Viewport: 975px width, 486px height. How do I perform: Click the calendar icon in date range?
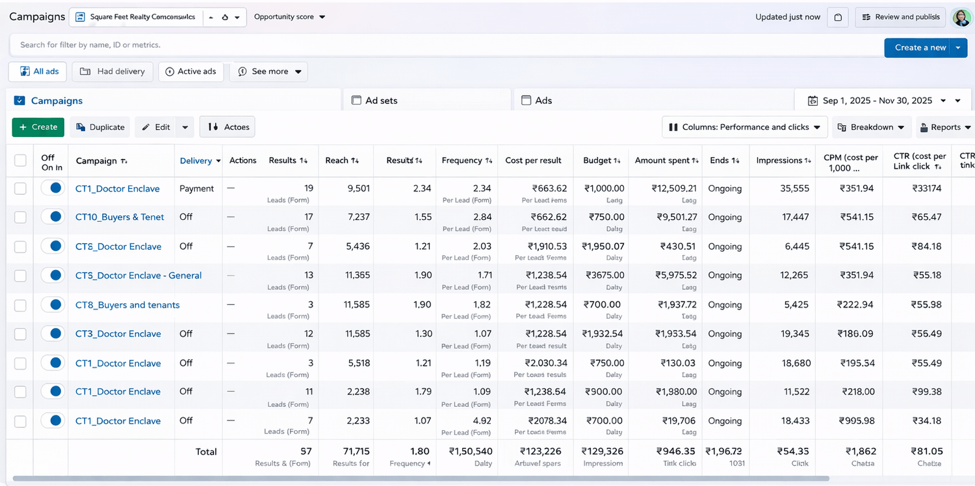812,101
